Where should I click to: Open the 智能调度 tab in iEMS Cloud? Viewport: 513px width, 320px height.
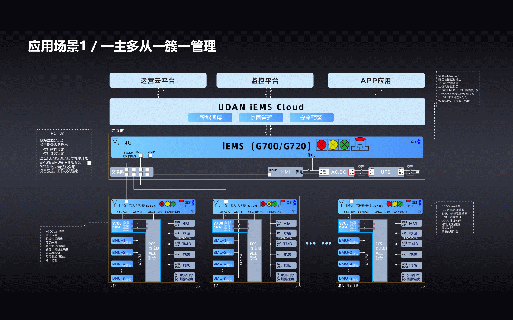[x=211, y=117]
